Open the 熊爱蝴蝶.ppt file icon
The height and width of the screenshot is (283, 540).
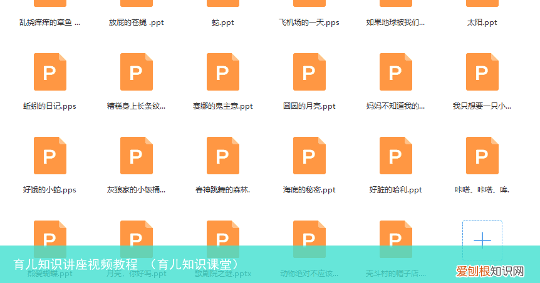[50, 239]
